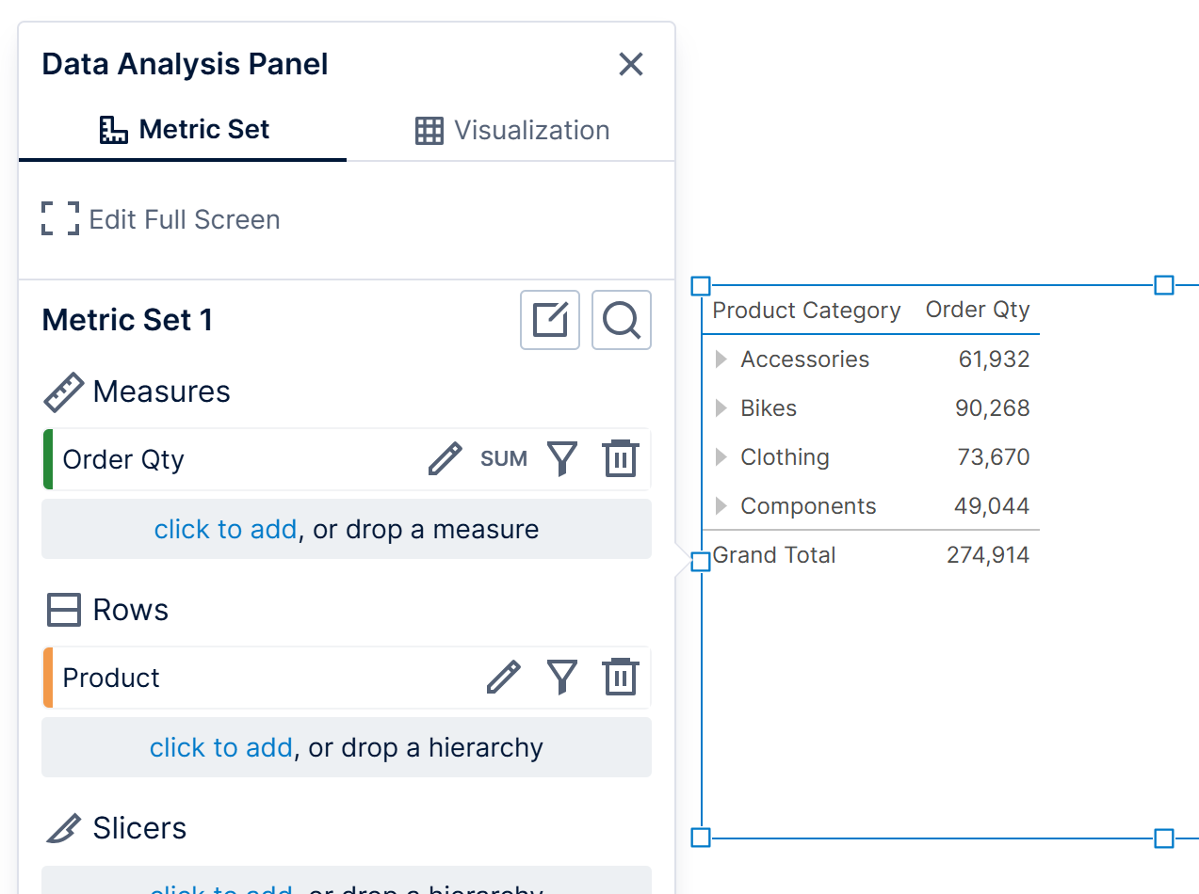
Task: Open the Visualization tab
Action: point(512,130)
